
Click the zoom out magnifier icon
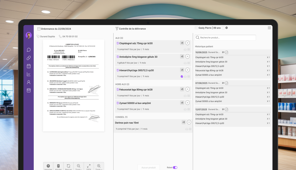point(79,166)
